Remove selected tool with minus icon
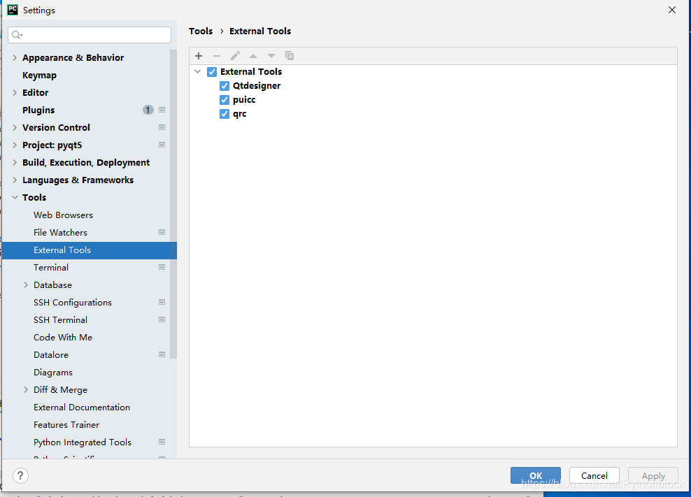 [216, 56]
